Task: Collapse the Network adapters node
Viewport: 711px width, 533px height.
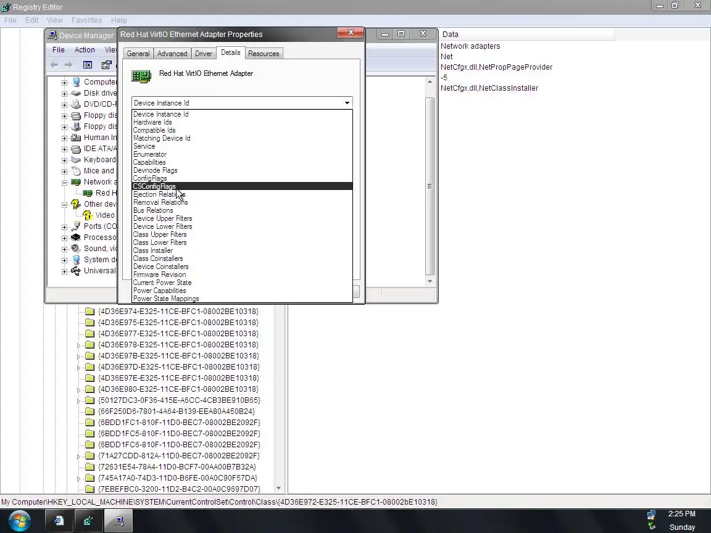Action: (64, 183)
